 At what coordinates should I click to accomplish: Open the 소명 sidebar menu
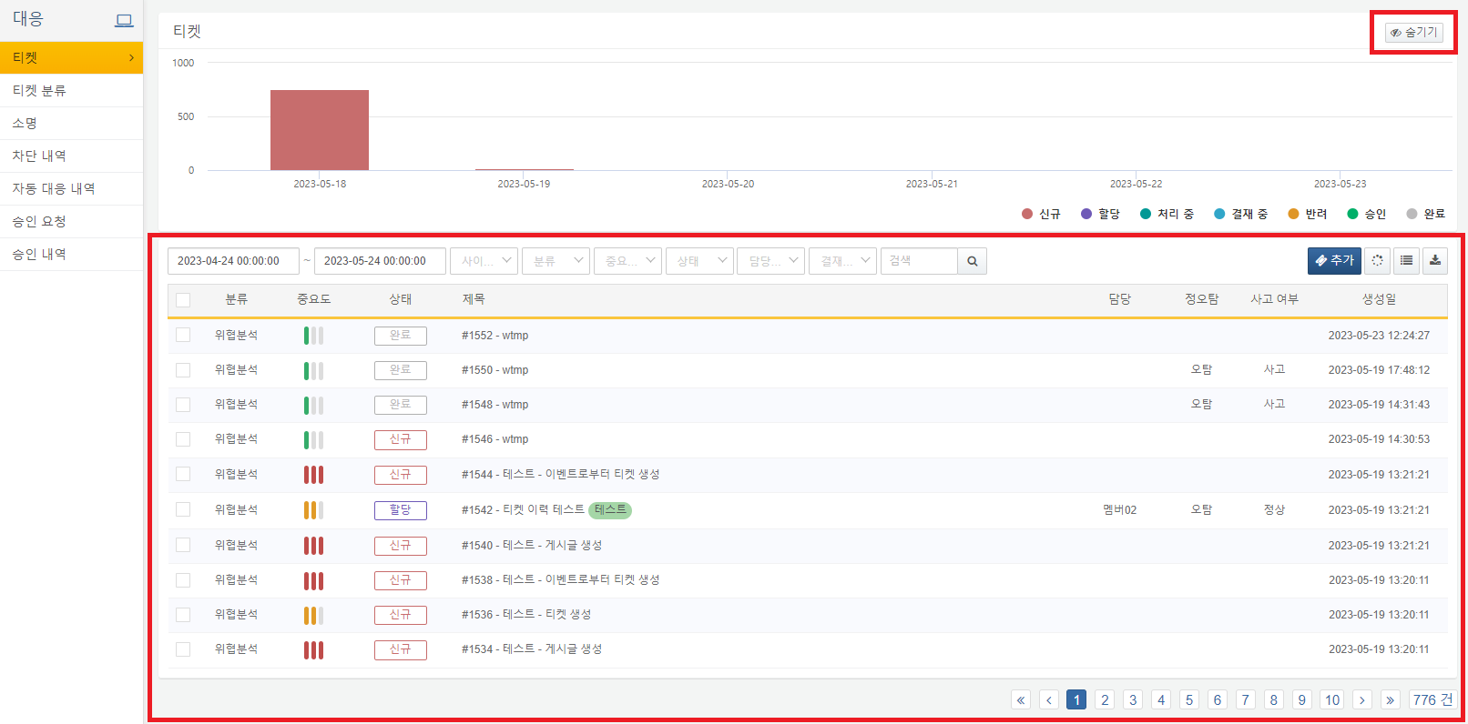point(71,124)
